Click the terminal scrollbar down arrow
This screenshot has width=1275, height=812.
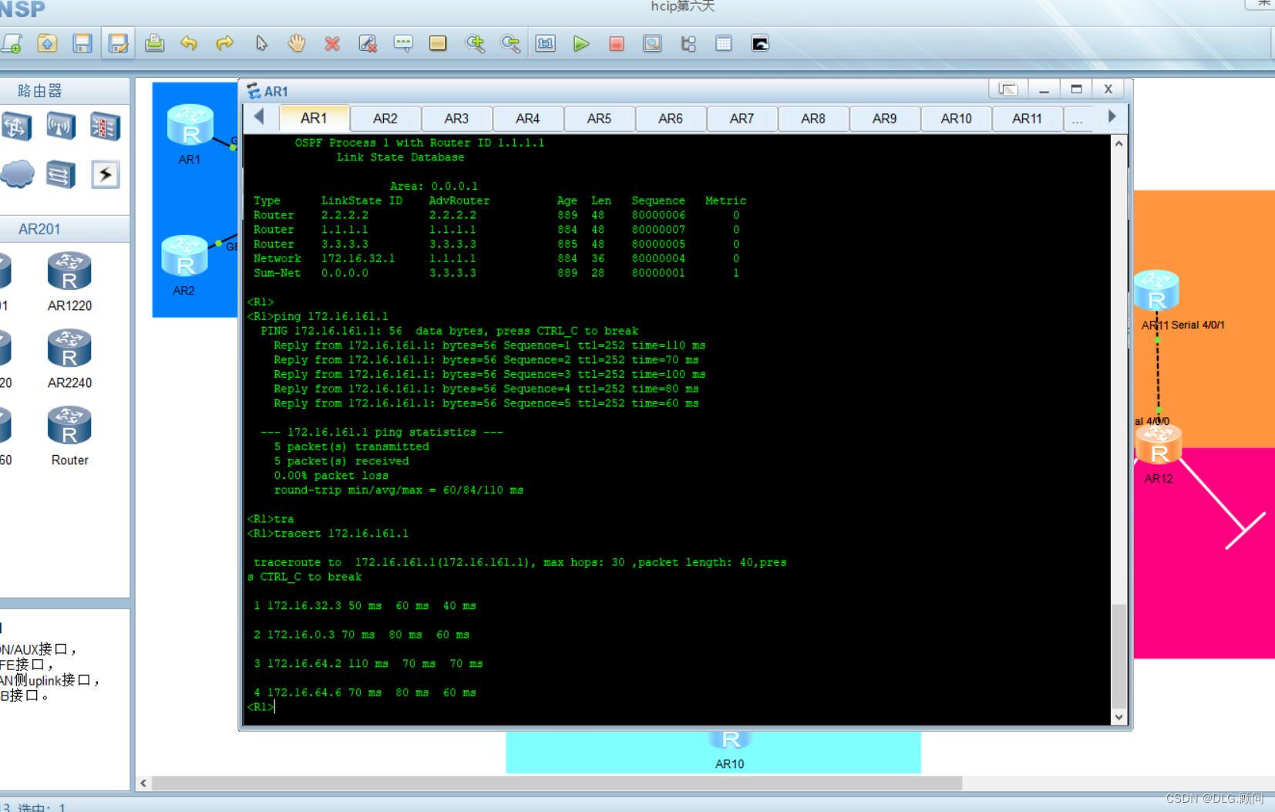coord(1119,717)
